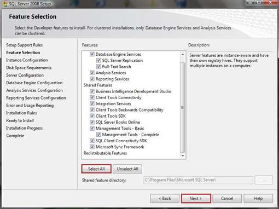The width and height of the screenshot is (279, 209).
Task: Open Help for setup
Action: pyautogui.click(x=258, y=199)
